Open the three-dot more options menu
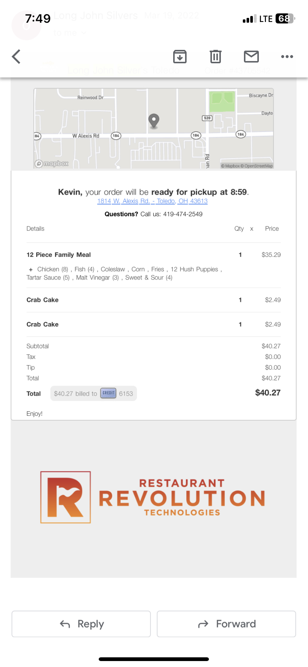 [287, 57]
